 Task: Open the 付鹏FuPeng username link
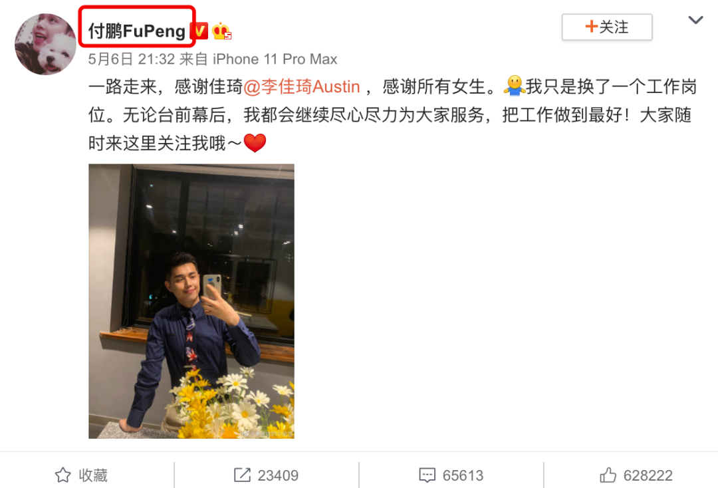click(x=137, y=31)
